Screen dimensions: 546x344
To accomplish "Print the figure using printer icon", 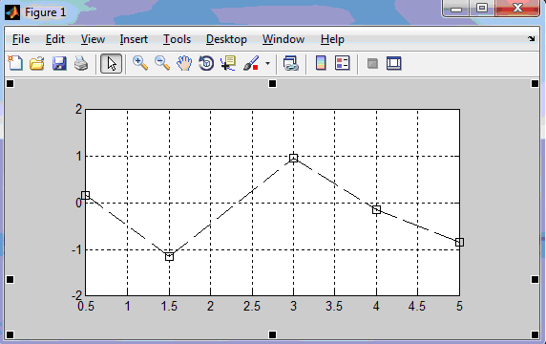I will (x=81, y=64).
